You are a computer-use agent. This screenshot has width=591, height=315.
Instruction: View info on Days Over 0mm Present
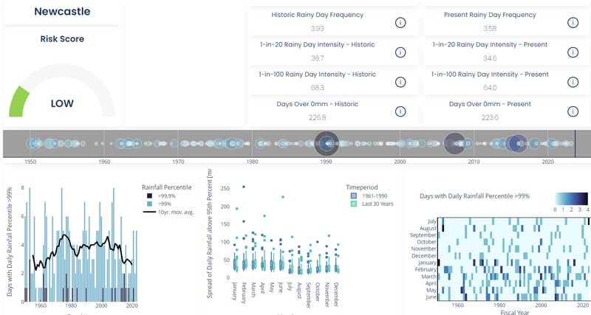[573, 111]
